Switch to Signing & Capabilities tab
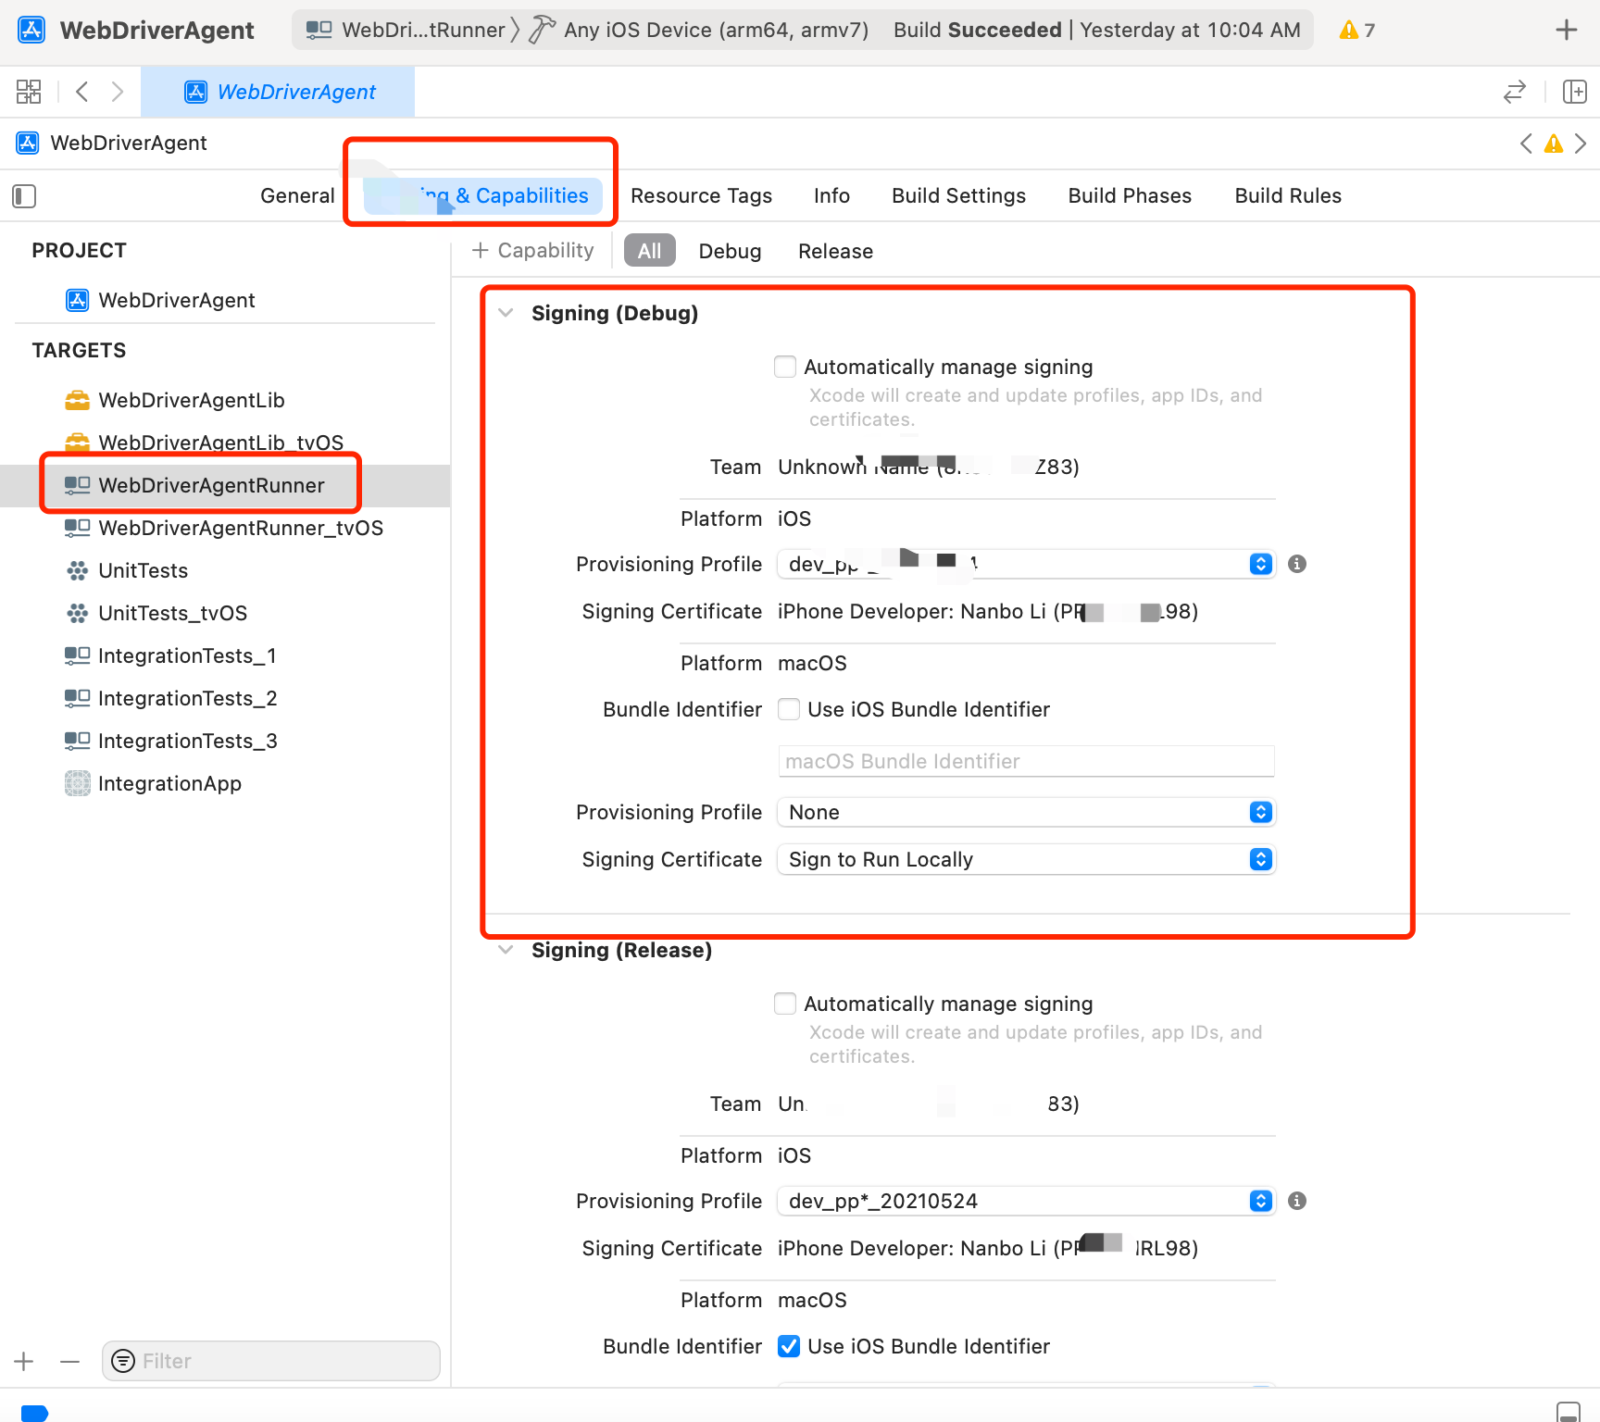The image size is (1600, 1422). 482,195
